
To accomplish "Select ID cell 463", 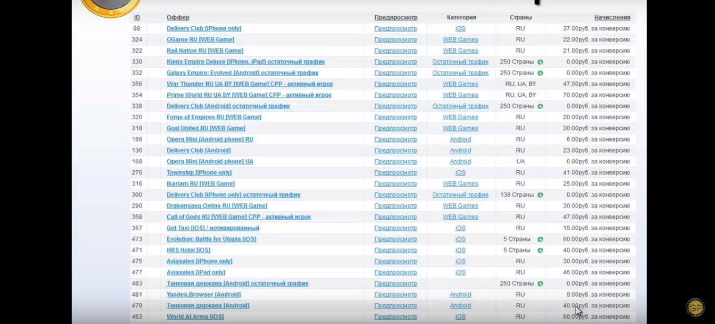I will pyautogui.click(x=137, y=317).
